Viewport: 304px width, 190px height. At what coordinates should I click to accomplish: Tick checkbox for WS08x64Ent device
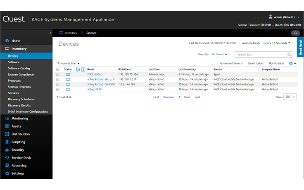tap(58, 74)
